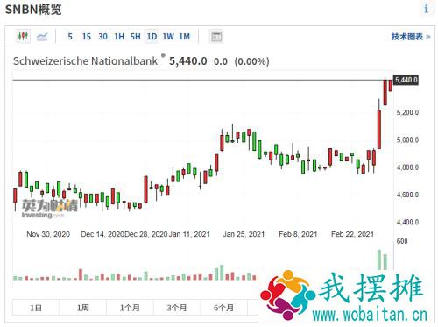The height and width of the screenshot is (327, 438).
Task: Select the 1M timeframe
Action: tap(185, 37)
